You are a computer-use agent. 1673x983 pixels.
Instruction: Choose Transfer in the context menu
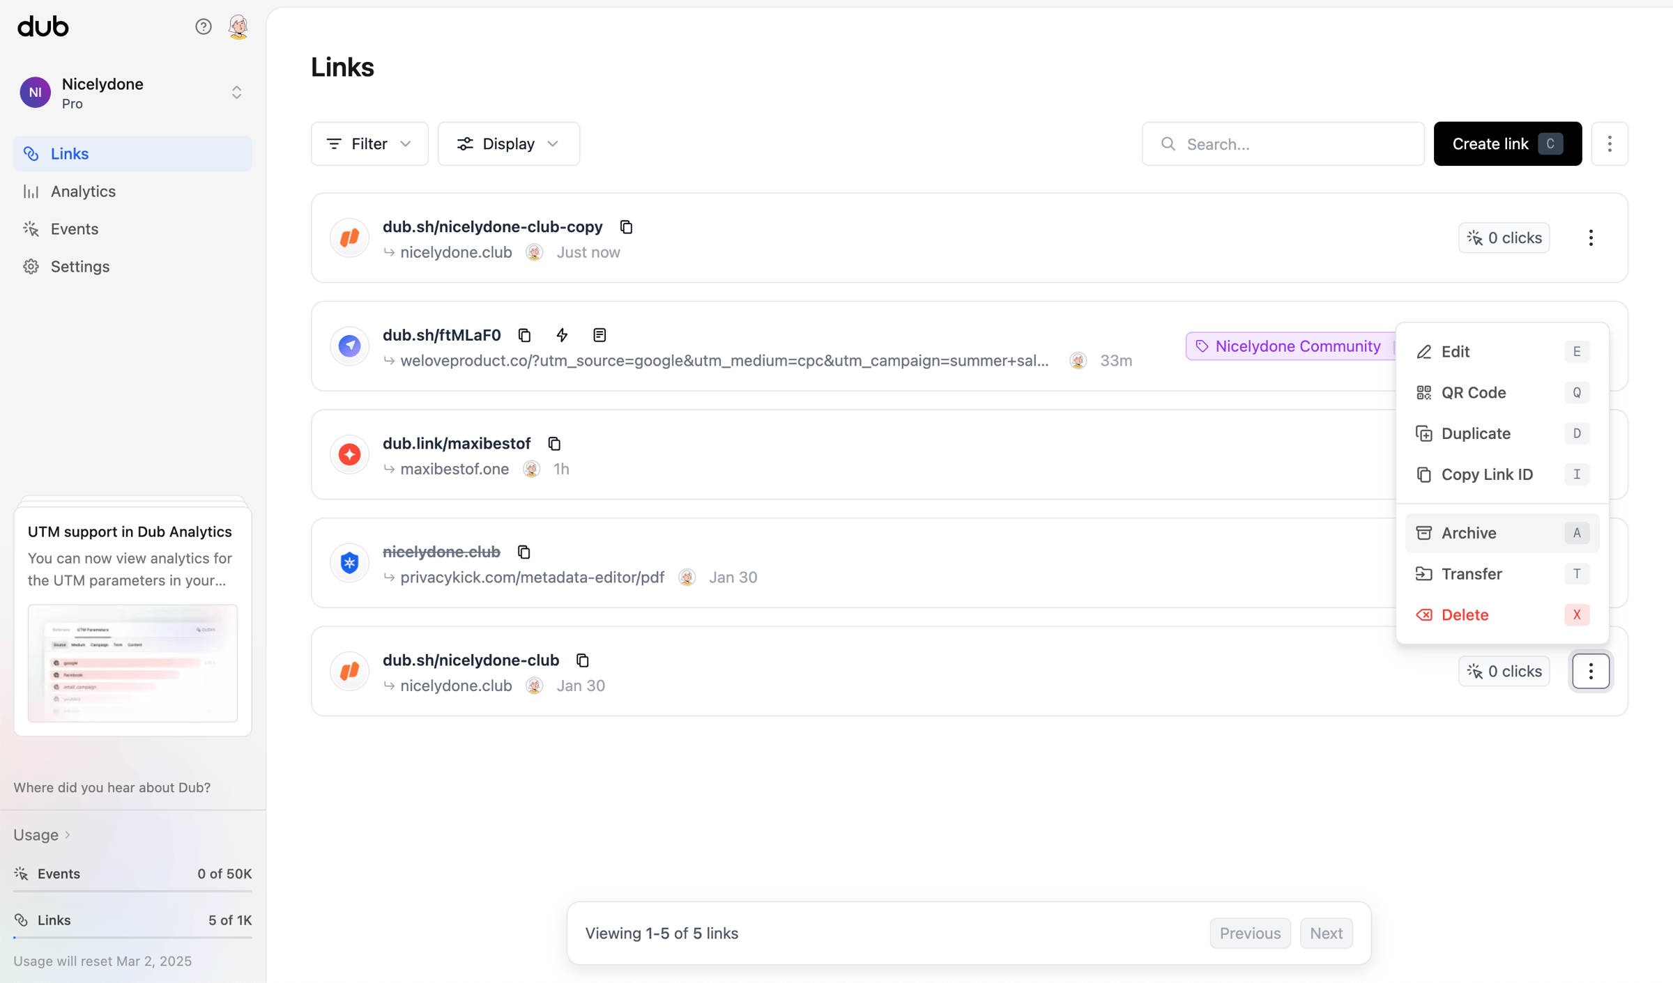pos(1502,574)
